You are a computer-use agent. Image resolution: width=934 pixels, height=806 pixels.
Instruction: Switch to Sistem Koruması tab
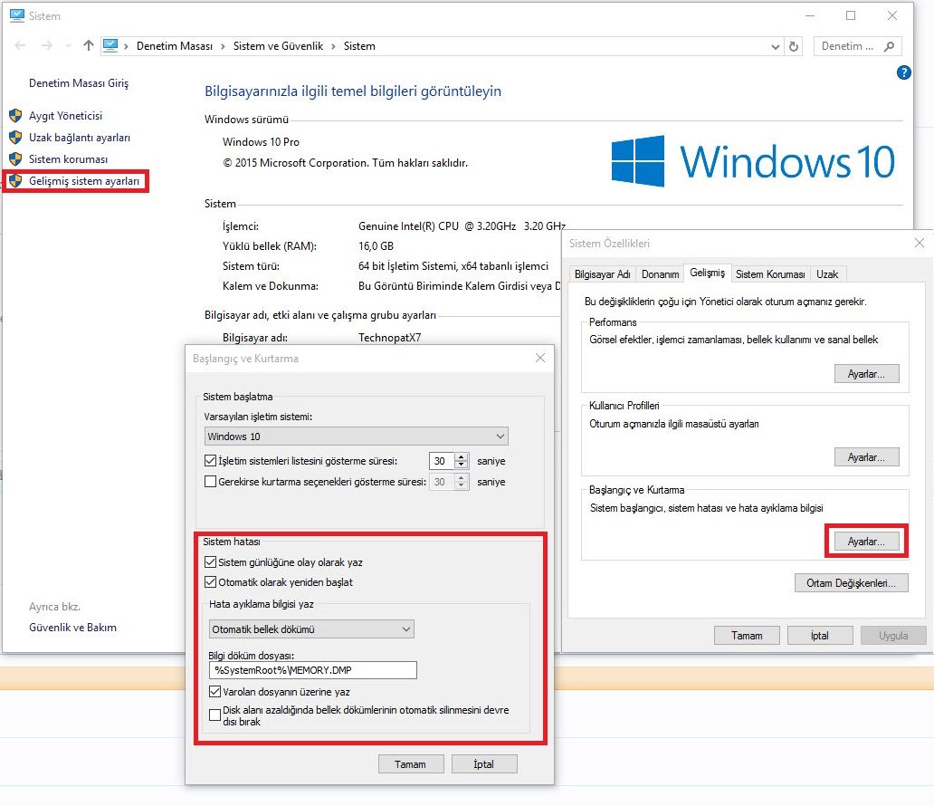pyautogui.click(x=770, y=274)
